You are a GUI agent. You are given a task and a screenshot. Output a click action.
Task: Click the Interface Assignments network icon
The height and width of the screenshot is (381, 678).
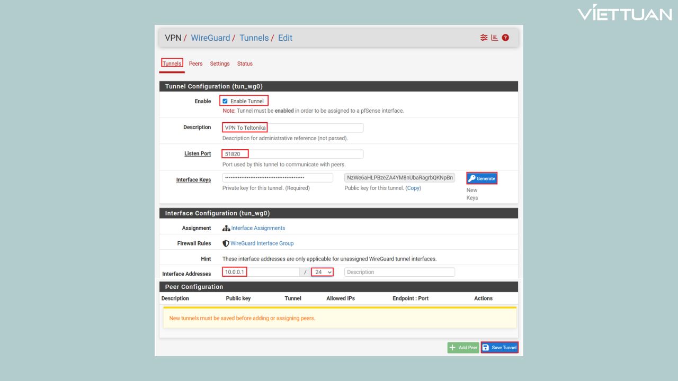tap(226, 228)
